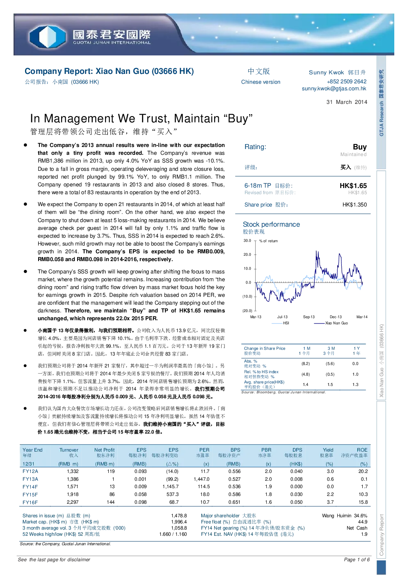The image size is (407, 576).
Task: Click the See the last page for disclaimer note
Action: (x=54, y=560)
